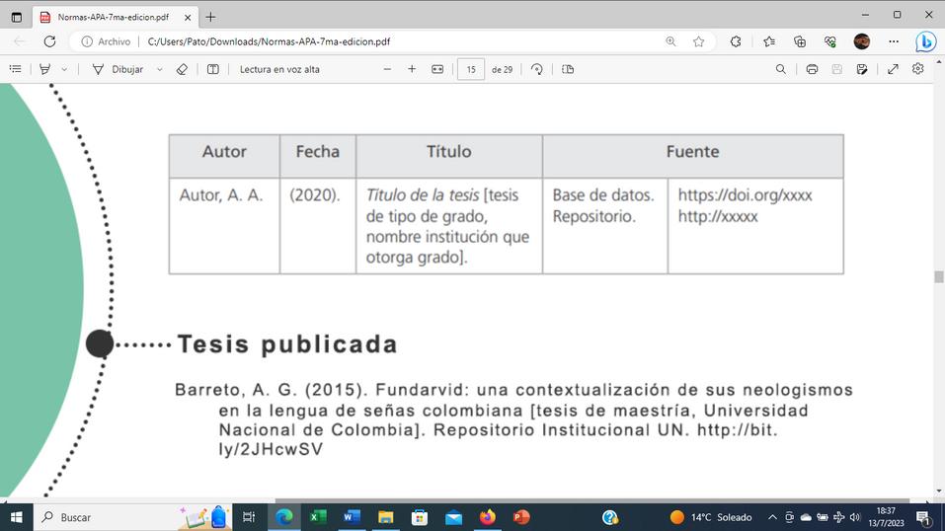The width and height of the screenshot is (945, 531).
Task: Start Lectura en voz alta
Action: (x=279, y=69)
